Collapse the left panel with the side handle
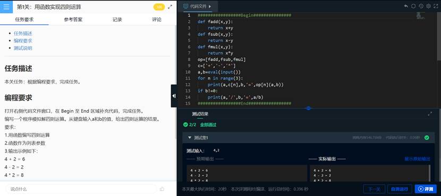Screen dimensions: 441x196 coord(174,96)
